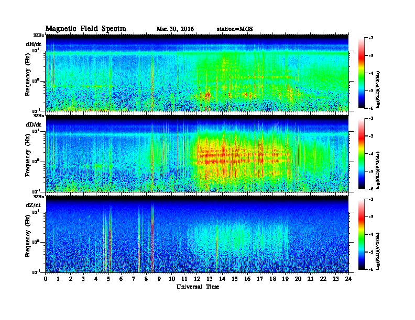Screen dimensions: 415x320
Task: Click the dZ/dt spectrogram plot
Action: [198, 234]
